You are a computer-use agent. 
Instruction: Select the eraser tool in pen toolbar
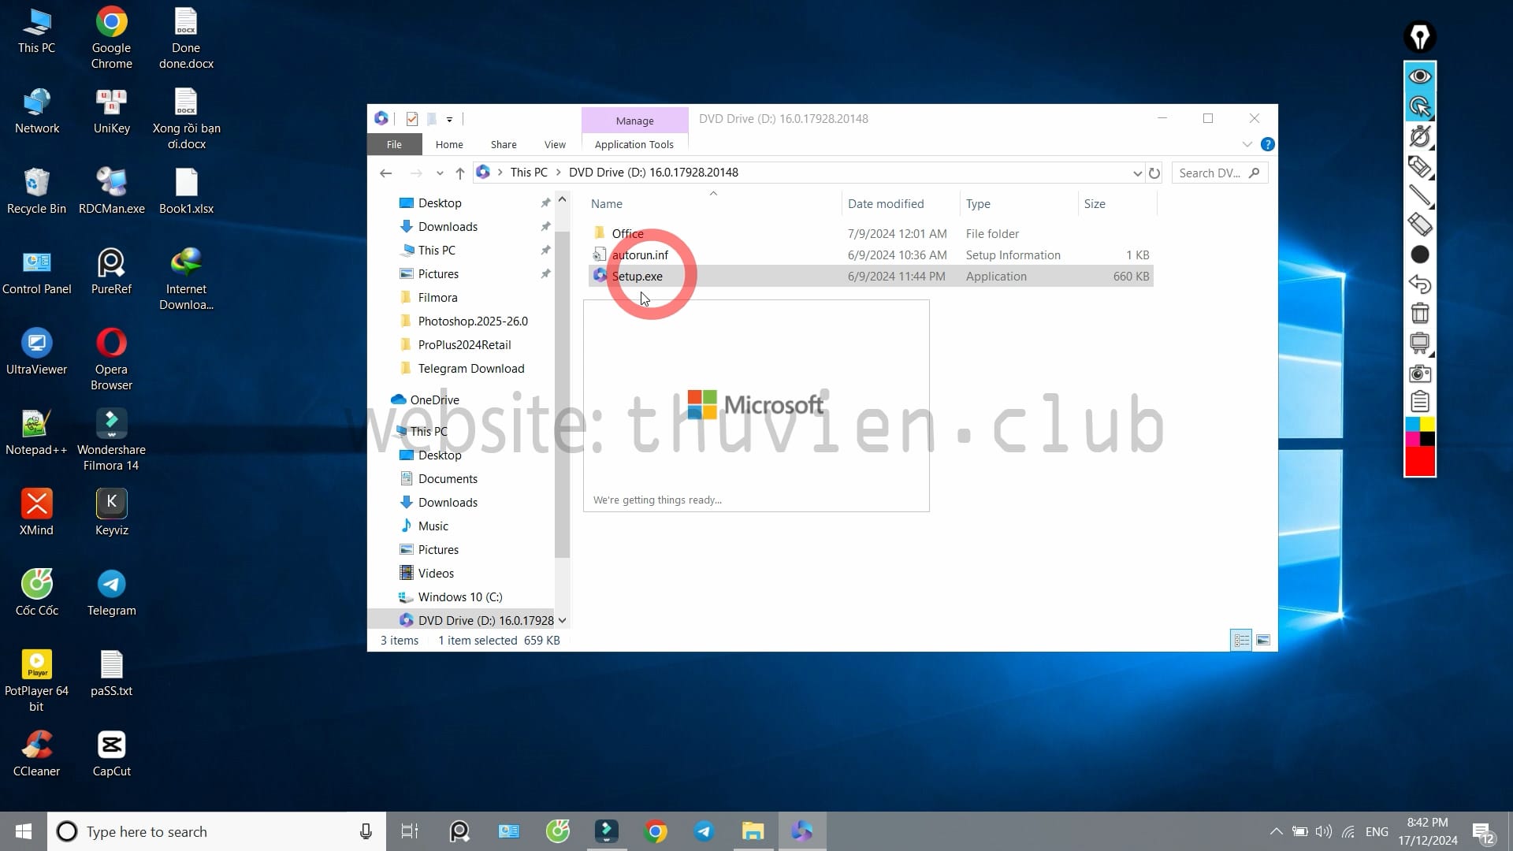point(1420,225)
